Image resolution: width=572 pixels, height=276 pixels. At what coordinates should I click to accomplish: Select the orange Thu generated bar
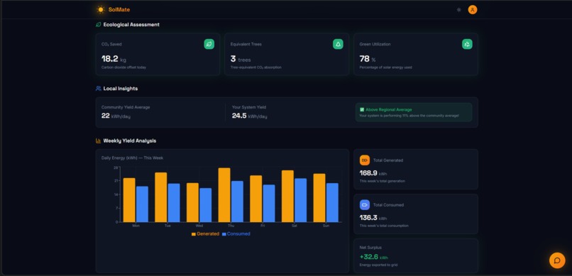(224, 195)
